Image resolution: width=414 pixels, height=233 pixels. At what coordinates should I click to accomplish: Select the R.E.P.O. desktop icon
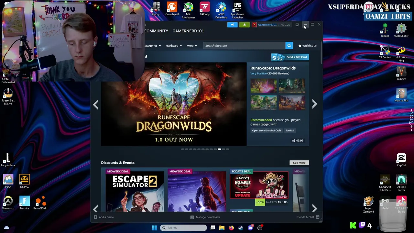(24, 182)
